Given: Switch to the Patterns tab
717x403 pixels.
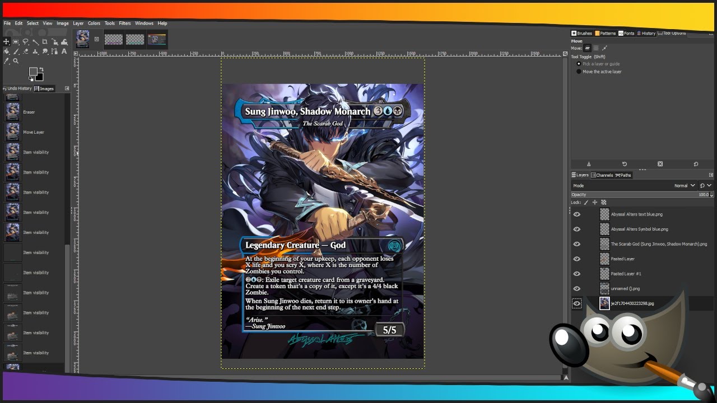Looking at the screenshot, I should (605, 33).
